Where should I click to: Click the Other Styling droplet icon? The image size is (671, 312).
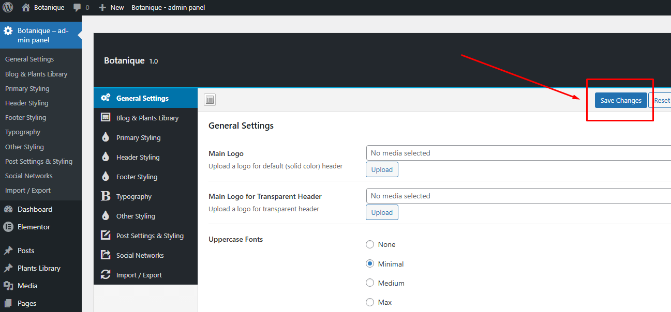[106, 216]
